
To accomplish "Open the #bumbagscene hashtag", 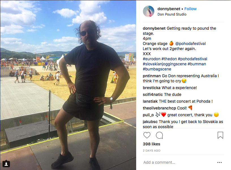I will (157, 69).
